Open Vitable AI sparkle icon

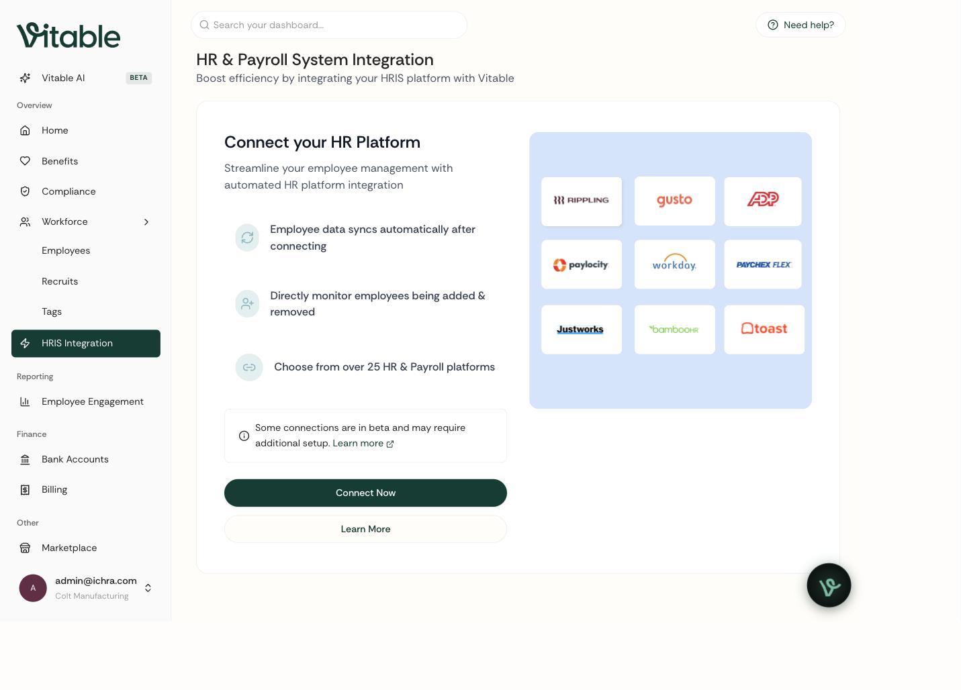coord(25,78)
